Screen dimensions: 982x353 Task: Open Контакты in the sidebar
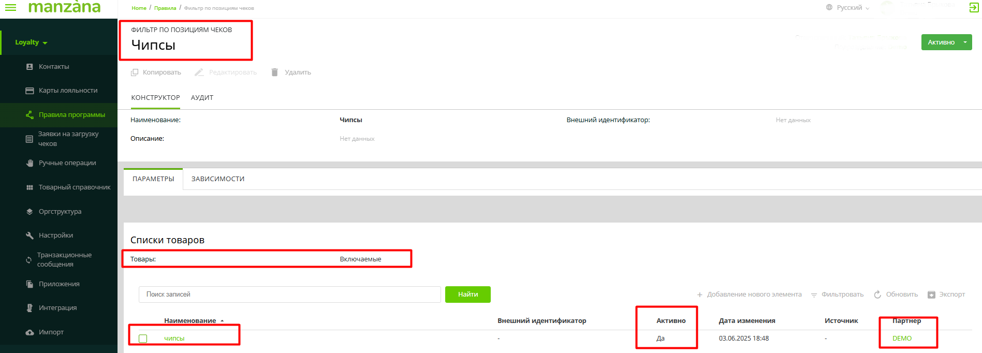[x=54, y=67]
